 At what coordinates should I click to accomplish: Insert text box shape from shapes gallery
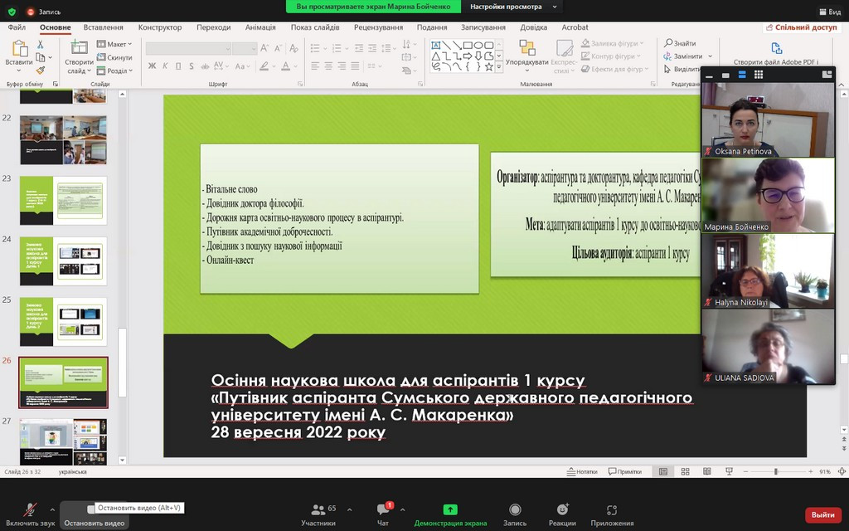coord(436,45)
